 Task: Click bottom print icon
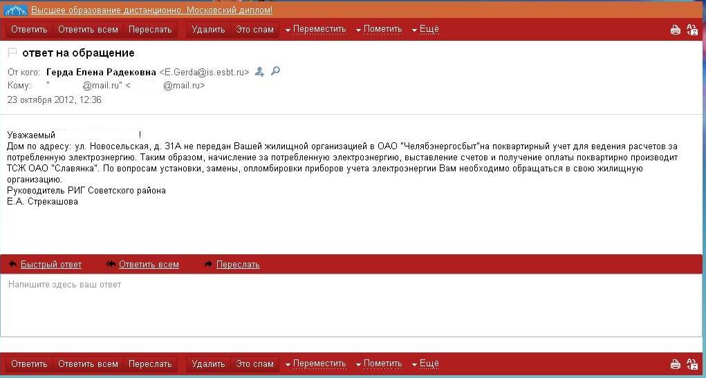[675, 364]
